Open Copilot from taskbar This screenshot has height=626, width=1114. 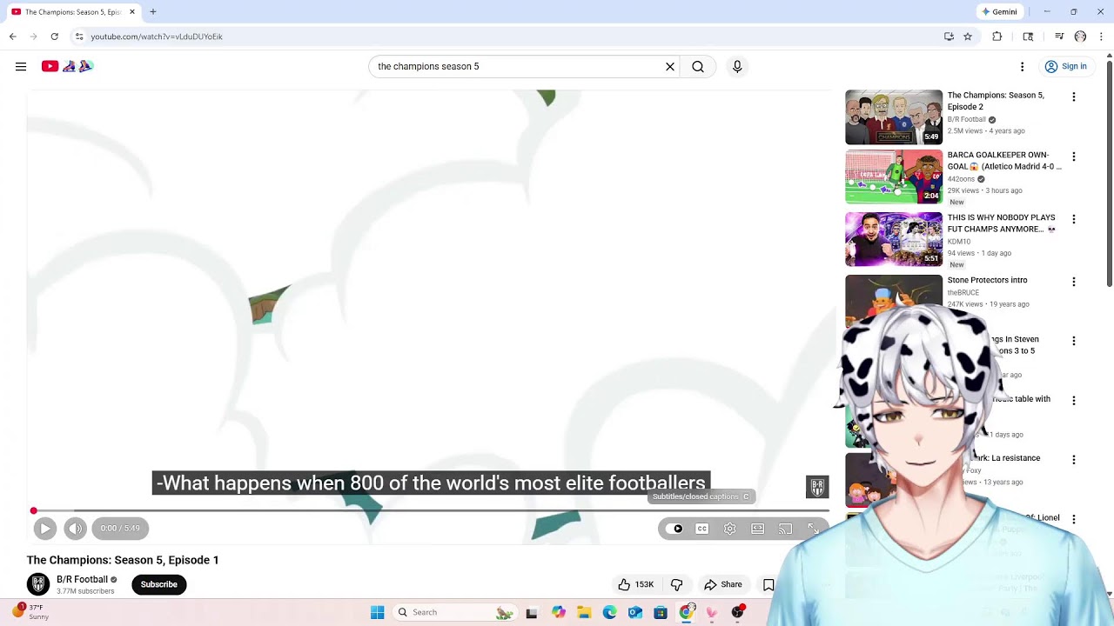pyautogui.click(x=558, y=612)
